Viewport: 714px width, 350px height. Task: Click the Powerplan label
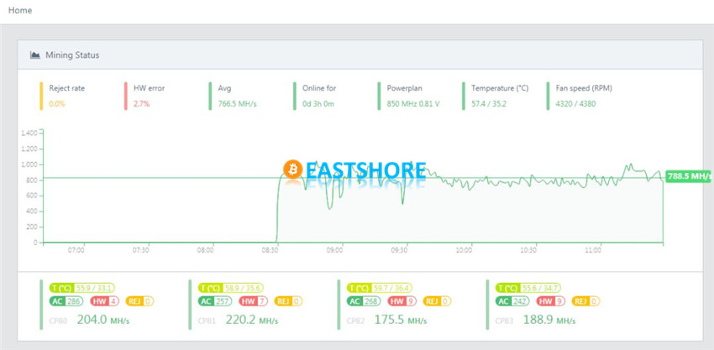click(x=403, y=88)
